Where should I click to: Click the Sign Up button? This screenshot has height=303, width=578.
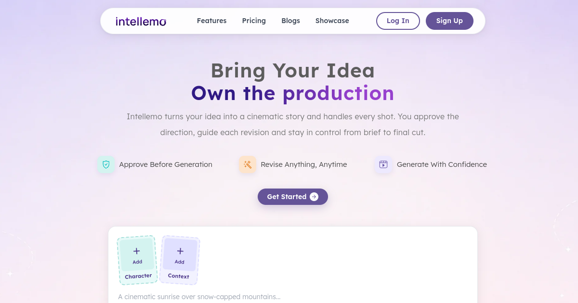tap(449, 21)
